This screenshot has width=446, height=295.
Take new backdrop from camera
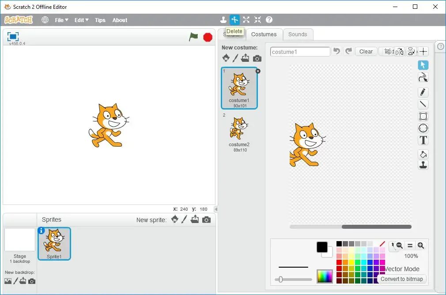(32, 281)
